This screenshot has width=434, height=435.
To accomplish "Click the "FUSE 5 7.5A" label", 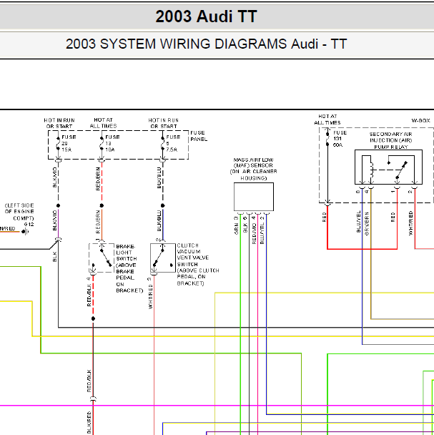I will click(173, 143).
